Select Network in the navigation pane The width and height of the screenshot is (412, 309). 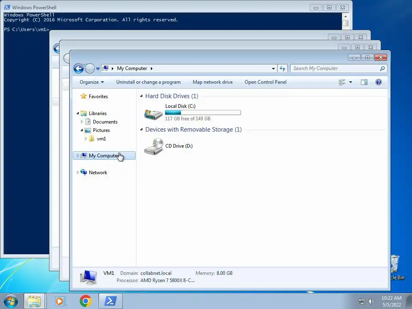click(98, 172)
